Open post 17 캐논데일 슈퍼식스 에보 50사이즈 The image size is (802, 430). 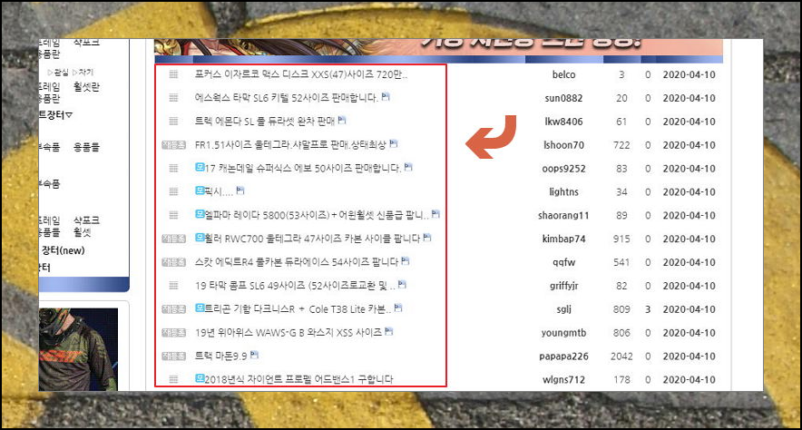click(x=303, y=168)
